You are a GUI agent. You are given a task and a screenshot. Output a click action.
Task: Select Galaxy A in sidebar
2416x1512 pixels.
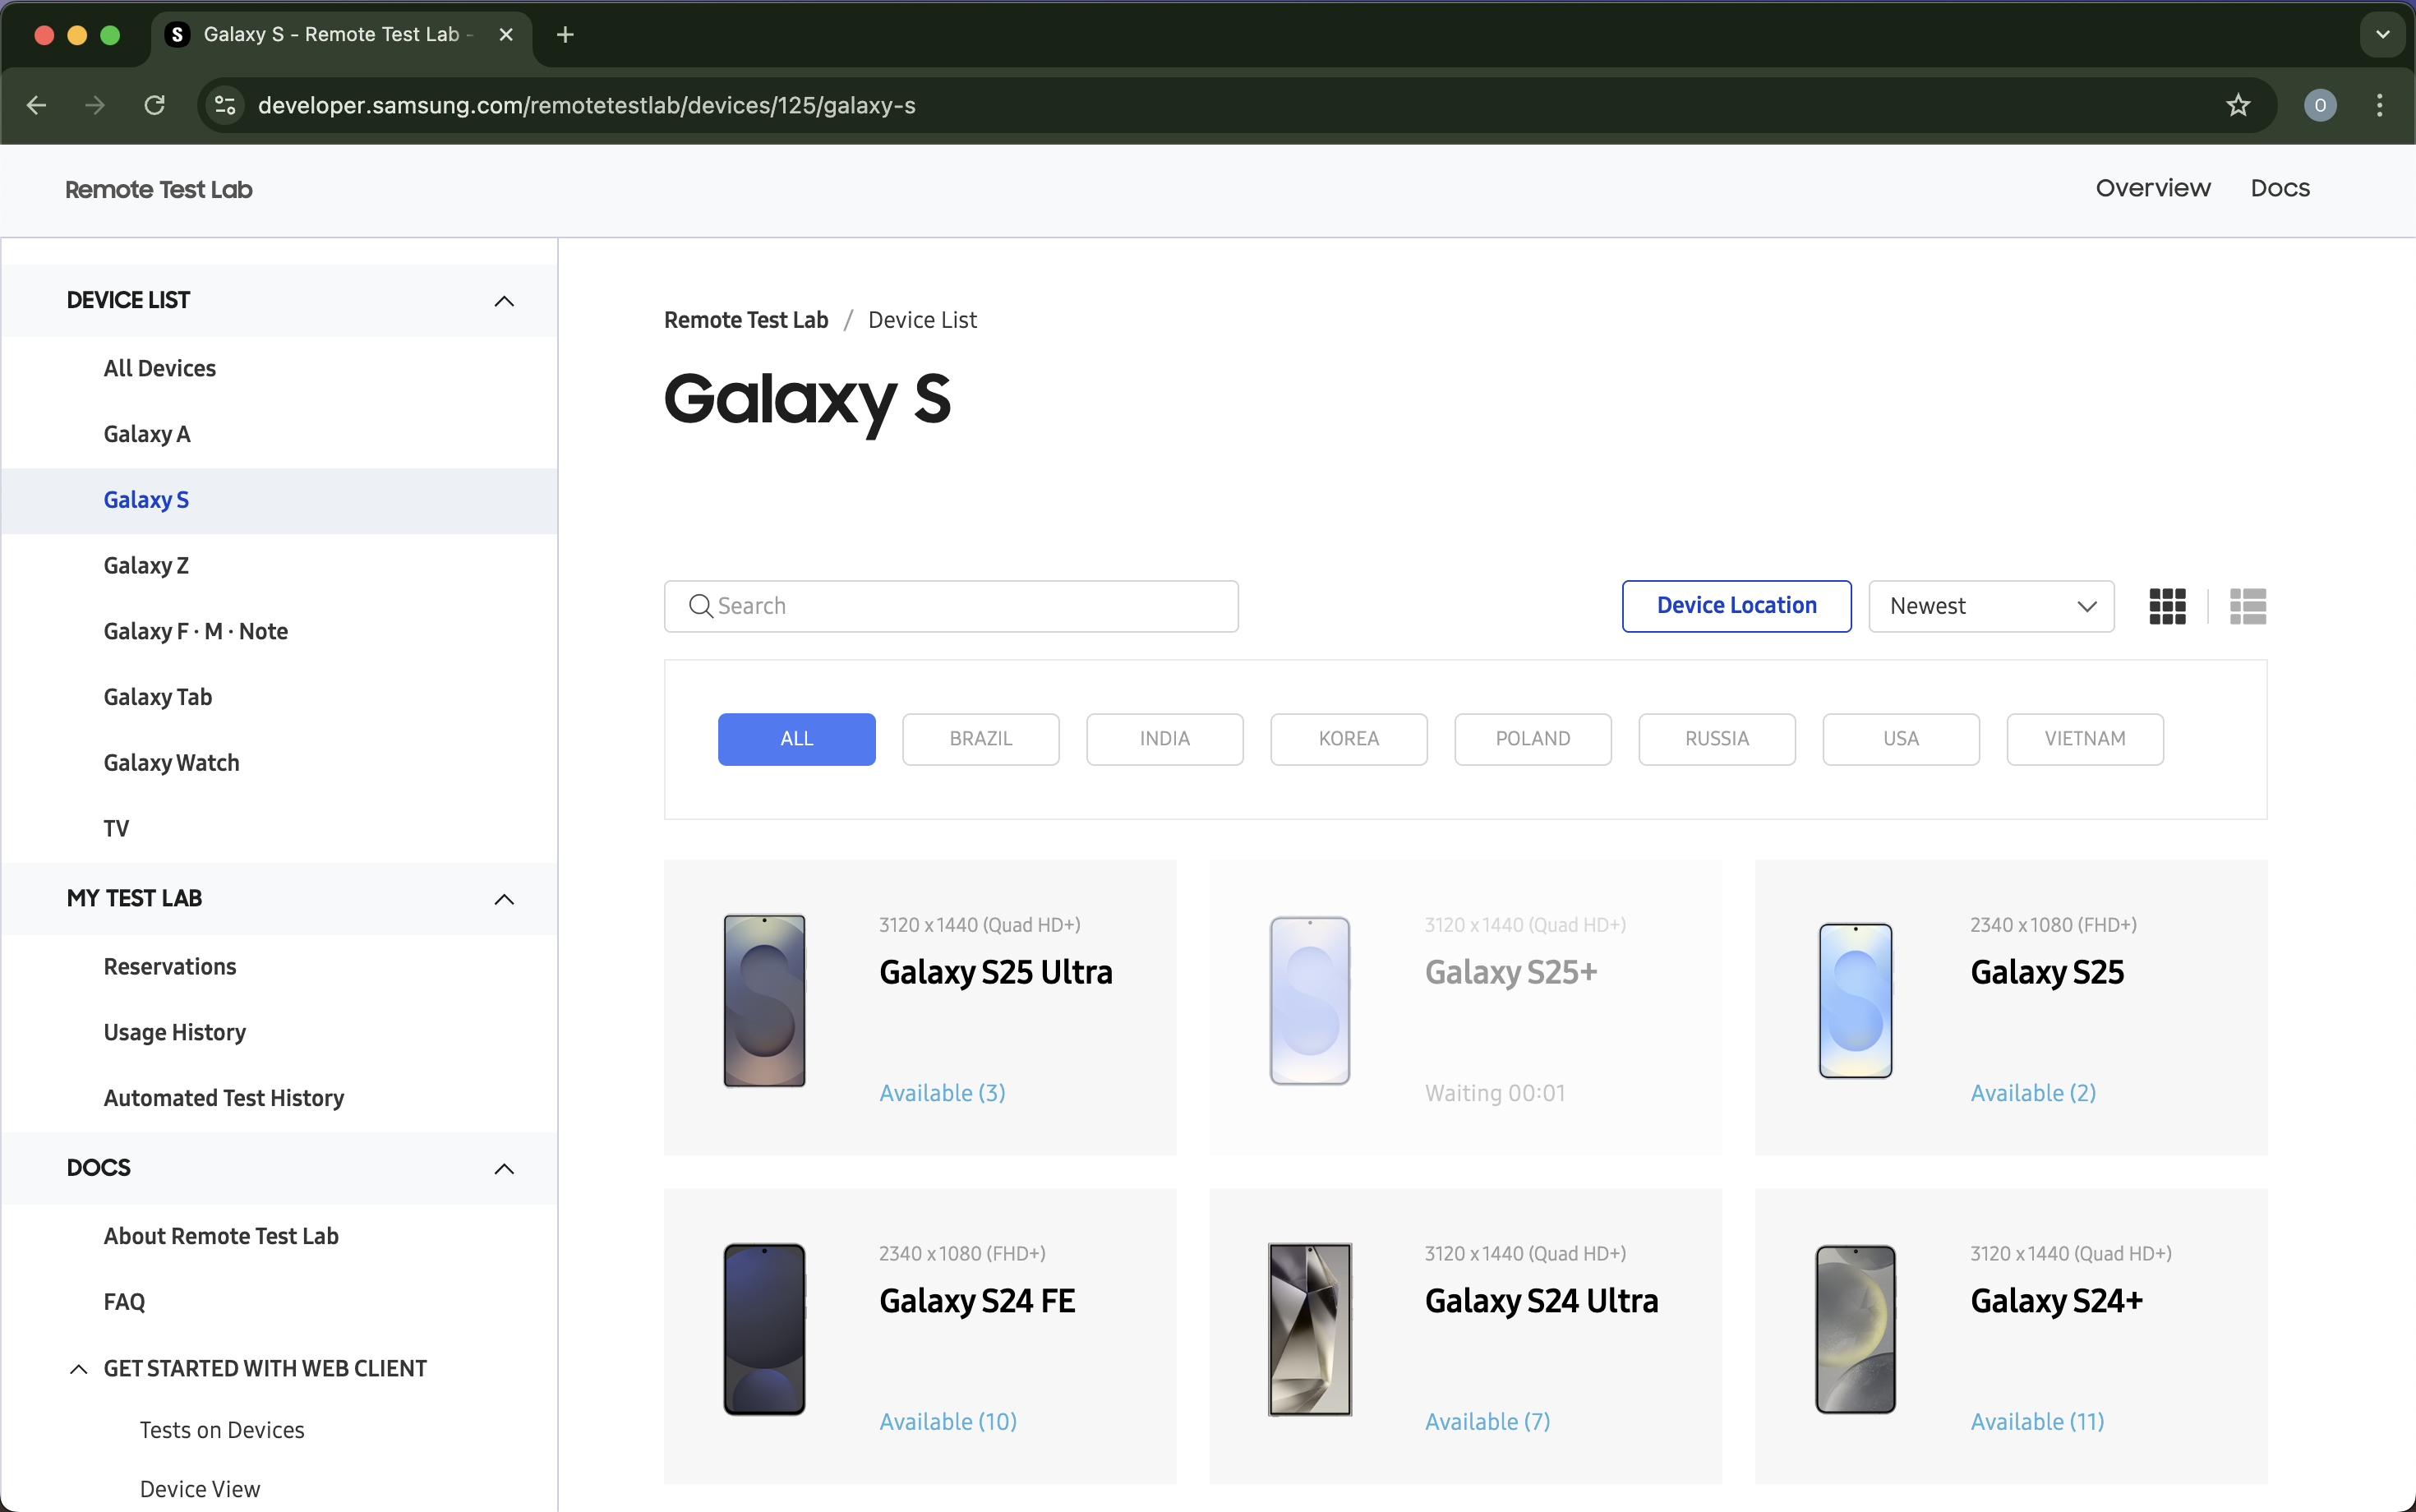(x=146, y=434)
